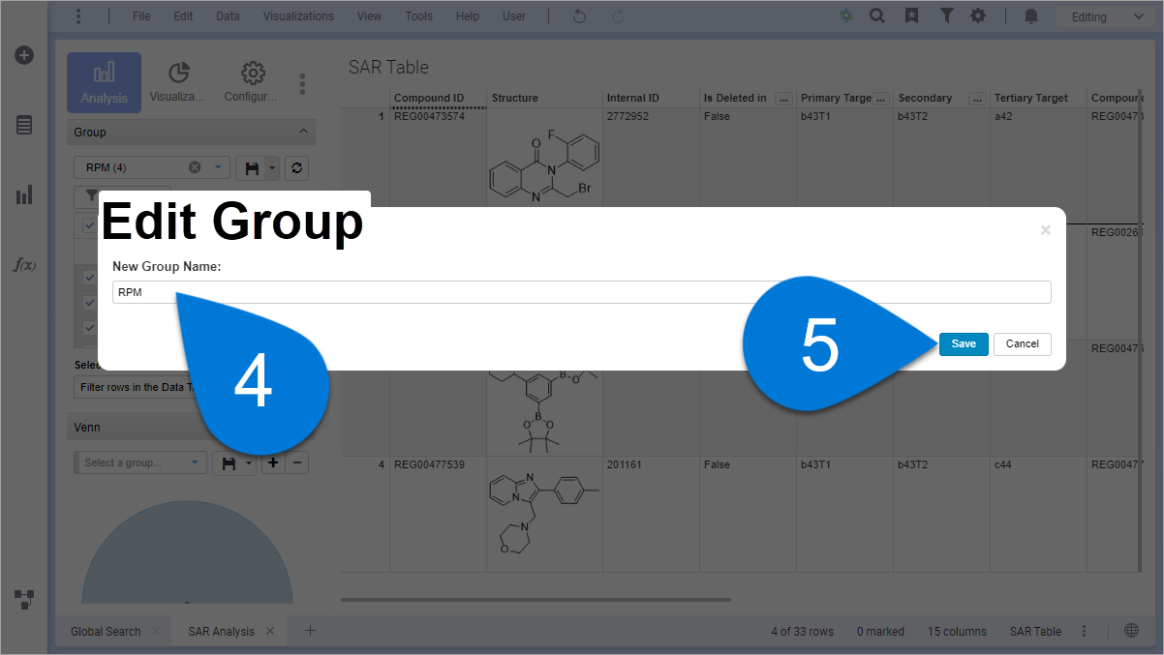The height and width of the screenshot is (655, 1164).
Task: Open the Edit menu
Action: pos(183,16)
